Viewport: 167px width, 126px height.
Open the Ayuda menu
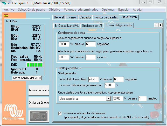[137, 10]
